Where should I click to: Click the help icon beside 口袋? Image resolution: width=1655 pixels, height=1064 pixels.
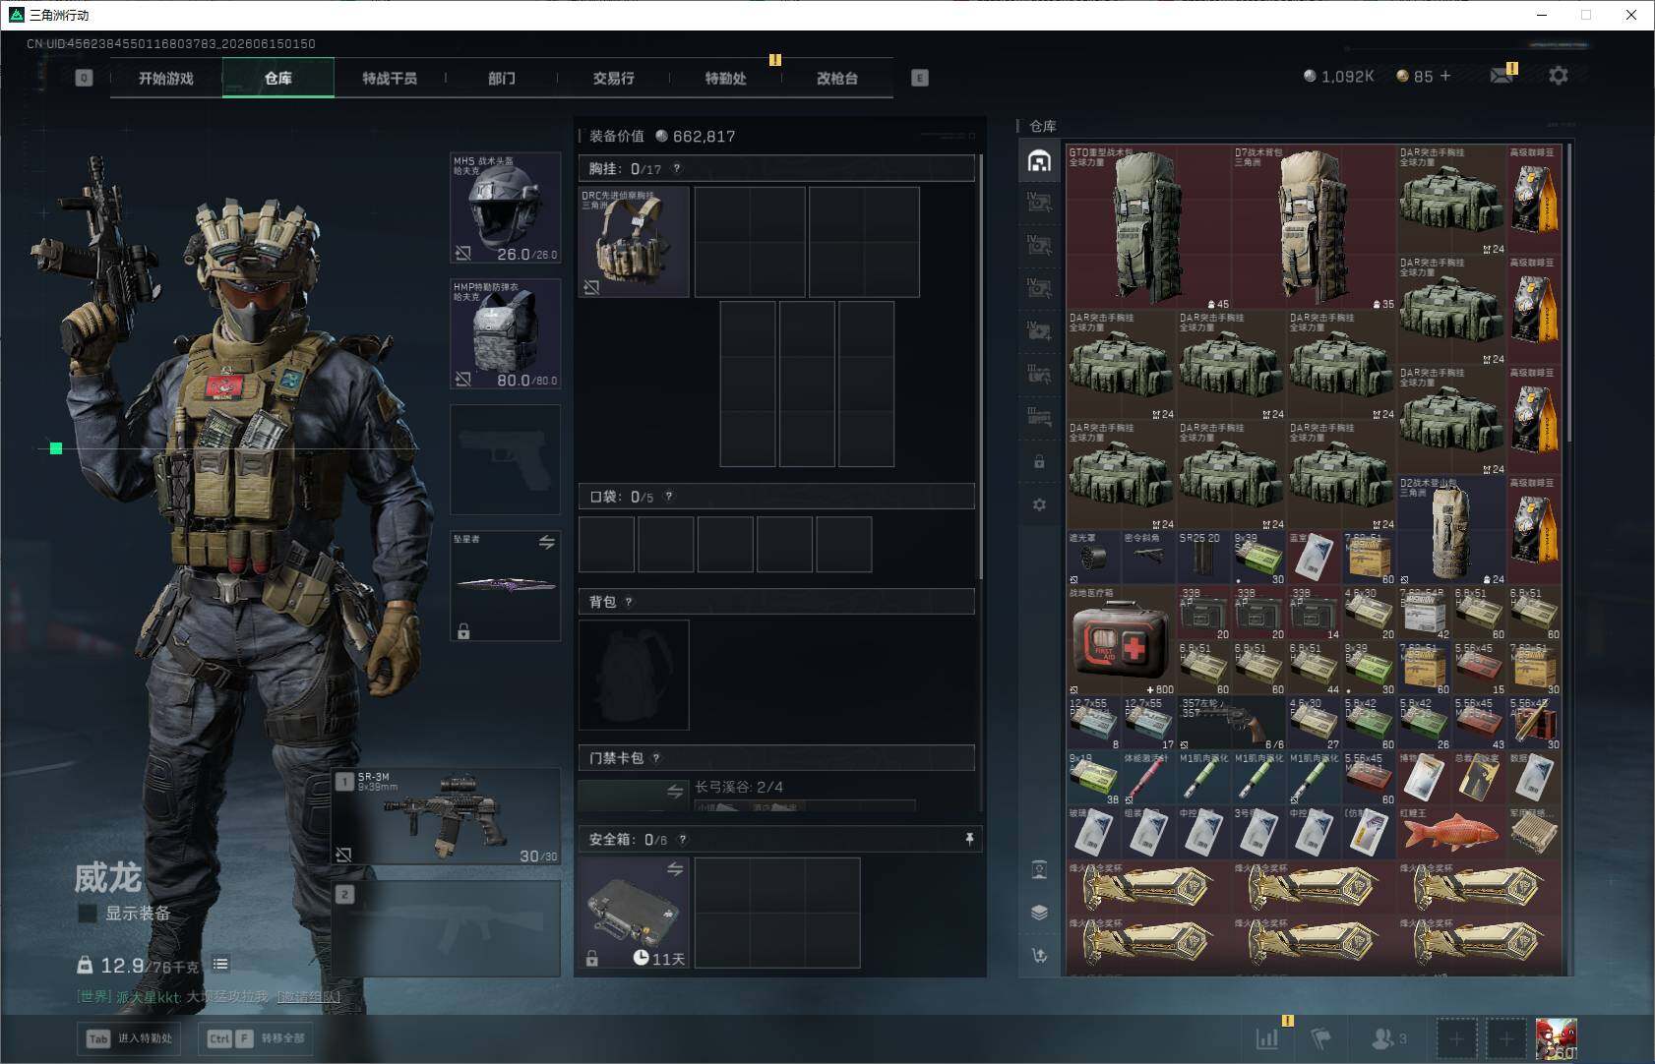pos(668,497)
